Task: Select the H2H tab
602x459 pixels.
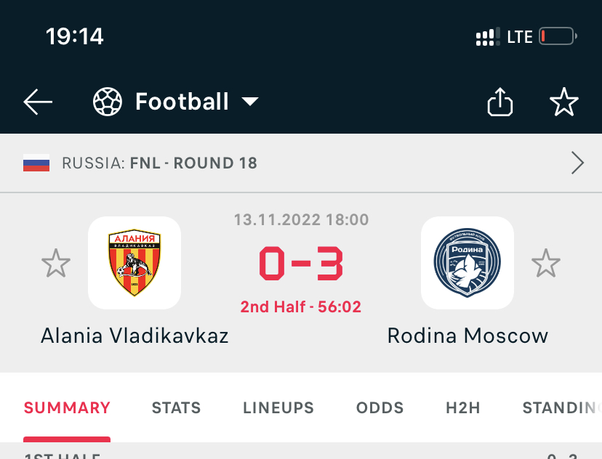Action: coord(463,408)
